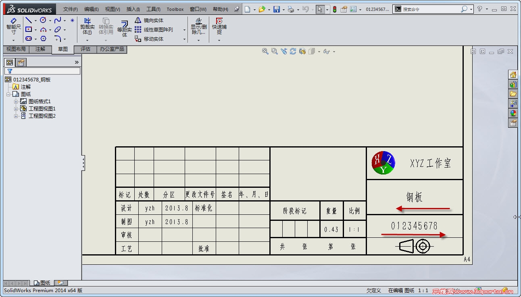Viewport: 521px width, 297px height.
Task: Click the Quick Snaps (快速捕捉) tool
Action: coord(219,26)
